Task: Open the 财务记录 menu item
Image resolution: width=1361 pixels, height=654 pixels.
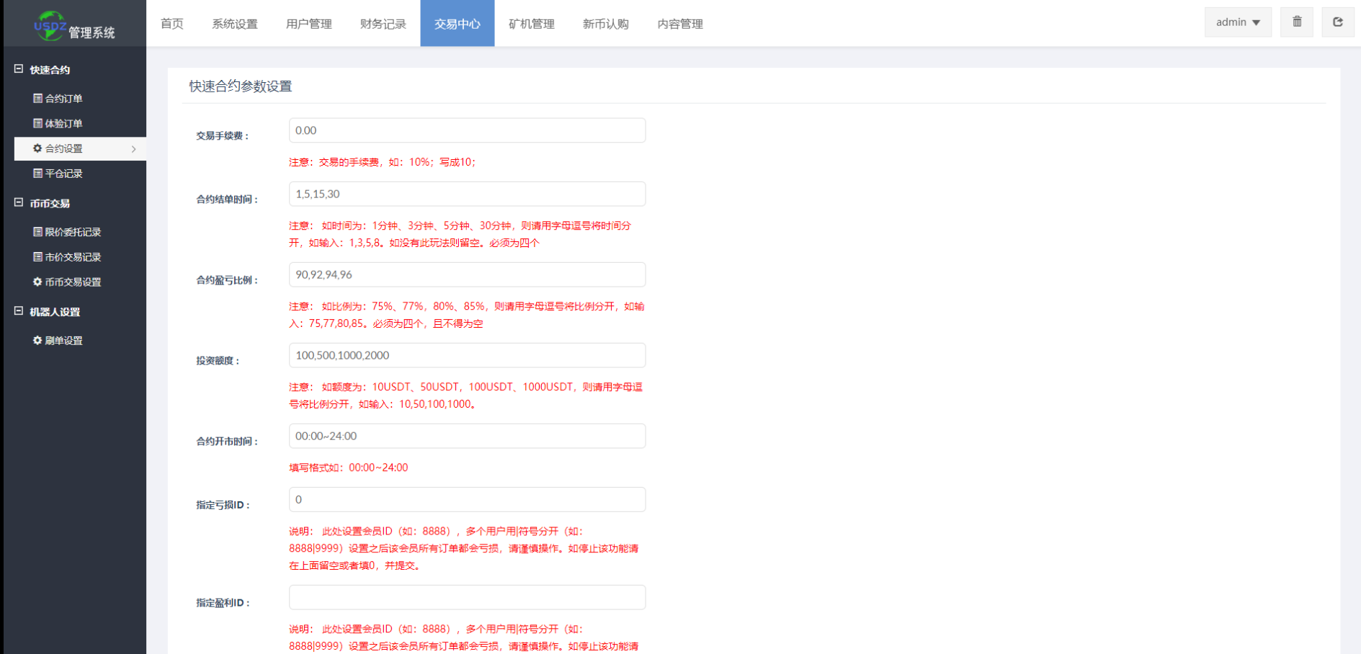Action: [x=382, y=23]
